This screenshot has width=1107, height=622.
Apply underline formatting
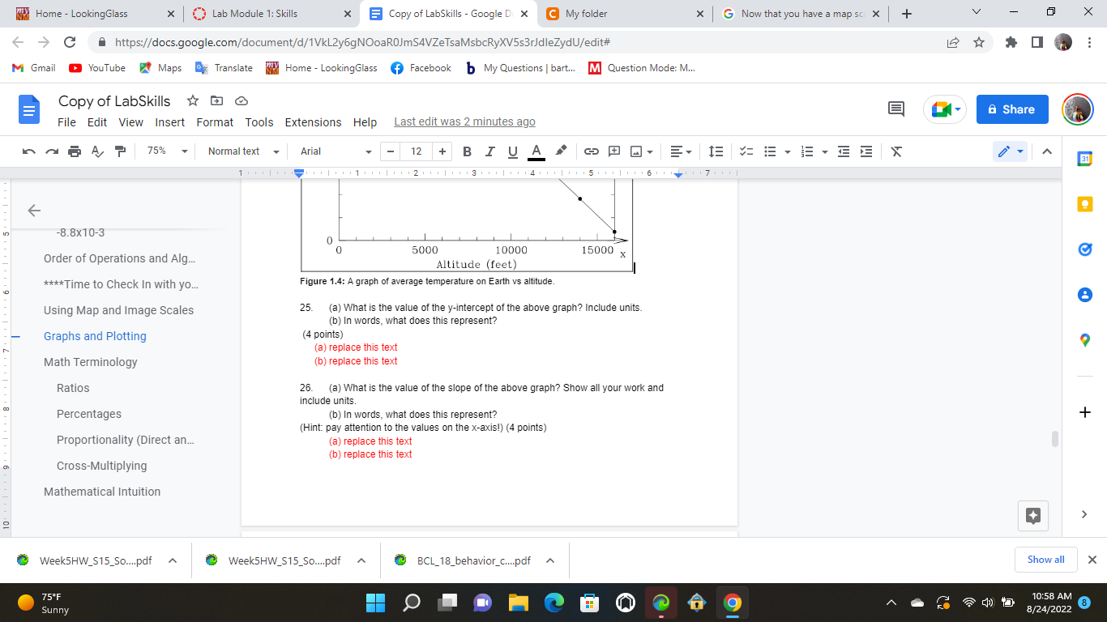[x=512, y=151]
